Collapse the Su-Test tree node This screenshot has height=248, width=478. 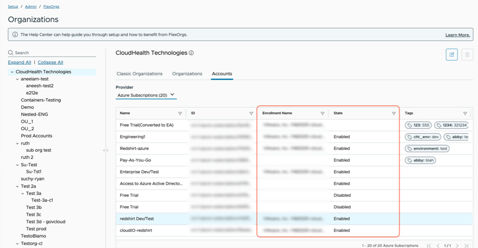click(17, 165)
